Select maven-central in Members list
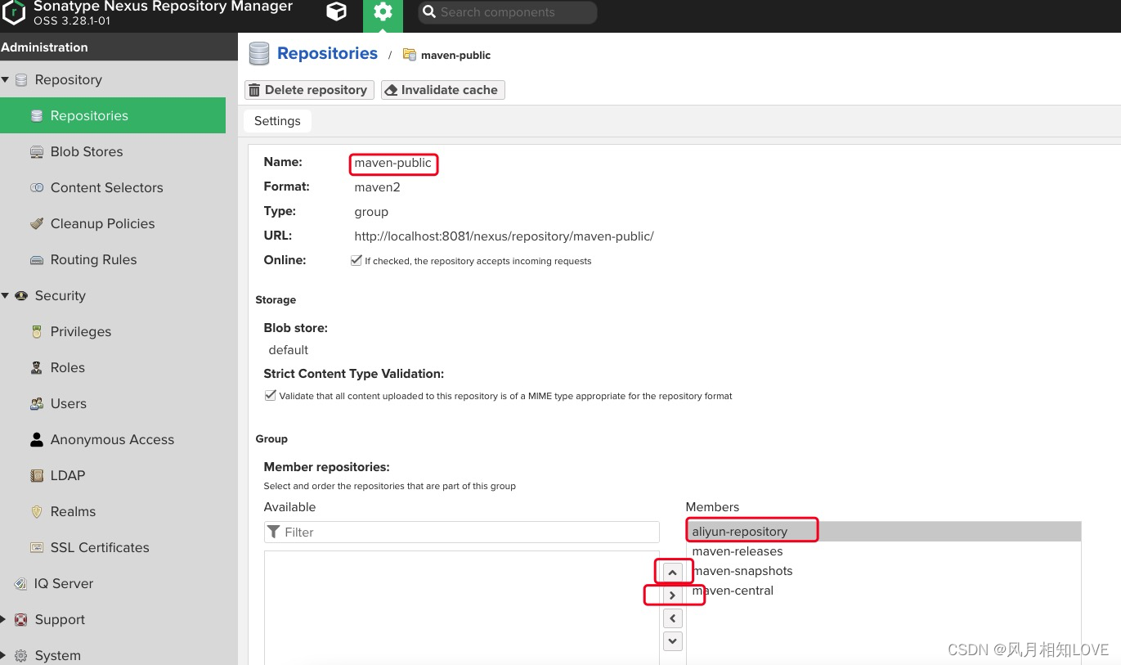The image size is (1121, 665). [883, 591]
